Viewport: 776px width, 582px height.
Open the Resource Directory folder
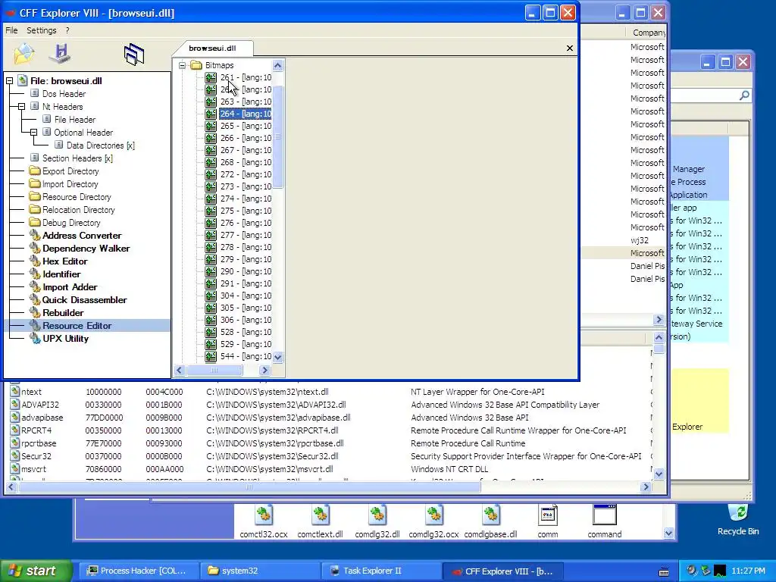[x=77, y=197]
